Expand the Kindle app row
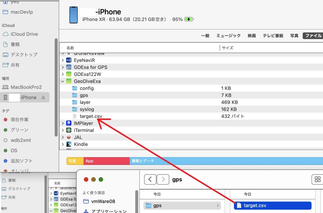This screenshot has height=213, width=323. pos(63,144)
